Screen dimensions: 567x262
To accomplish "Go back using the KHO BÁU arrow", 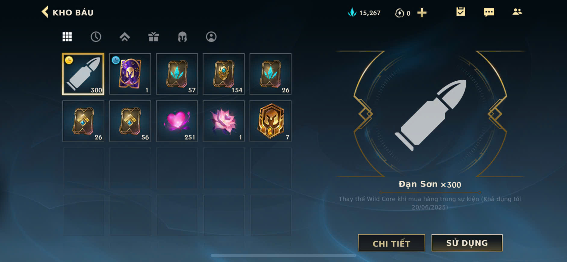I will [x=45, y=12].
